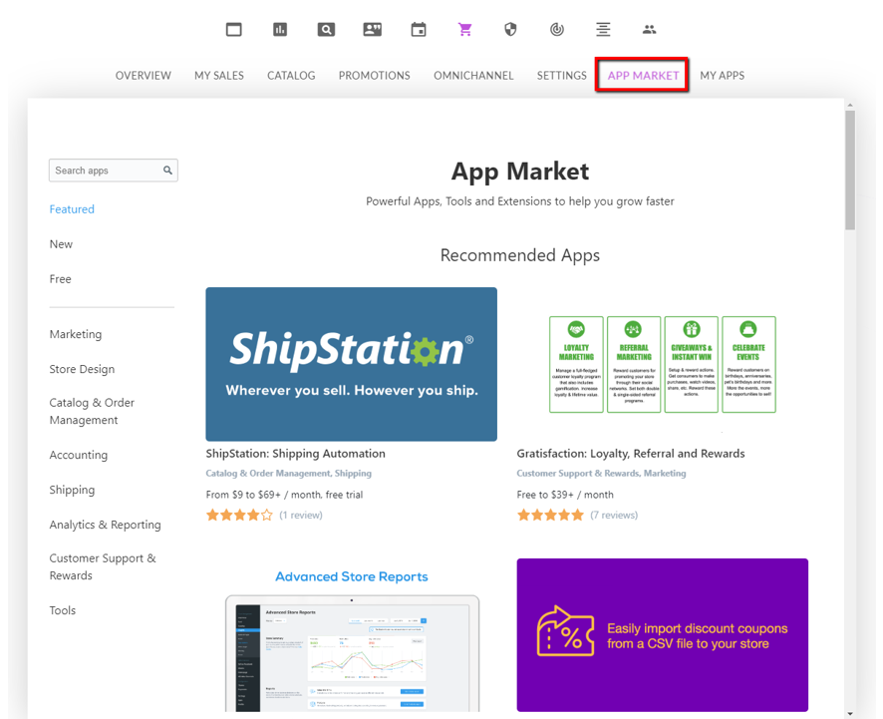883x719 pixels.
Task: Click the scrollbar up arrow
Action: coord(850,105)
